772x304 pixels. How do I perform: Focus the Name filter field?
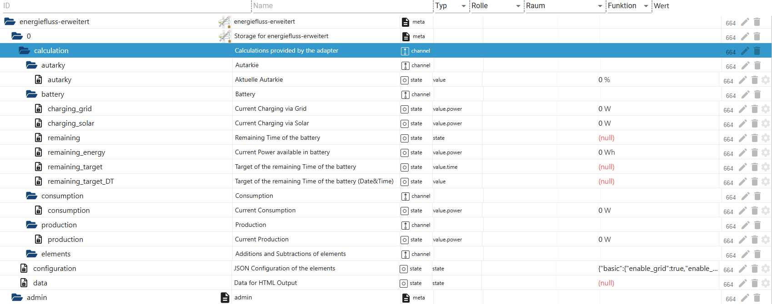pos(341,6)
